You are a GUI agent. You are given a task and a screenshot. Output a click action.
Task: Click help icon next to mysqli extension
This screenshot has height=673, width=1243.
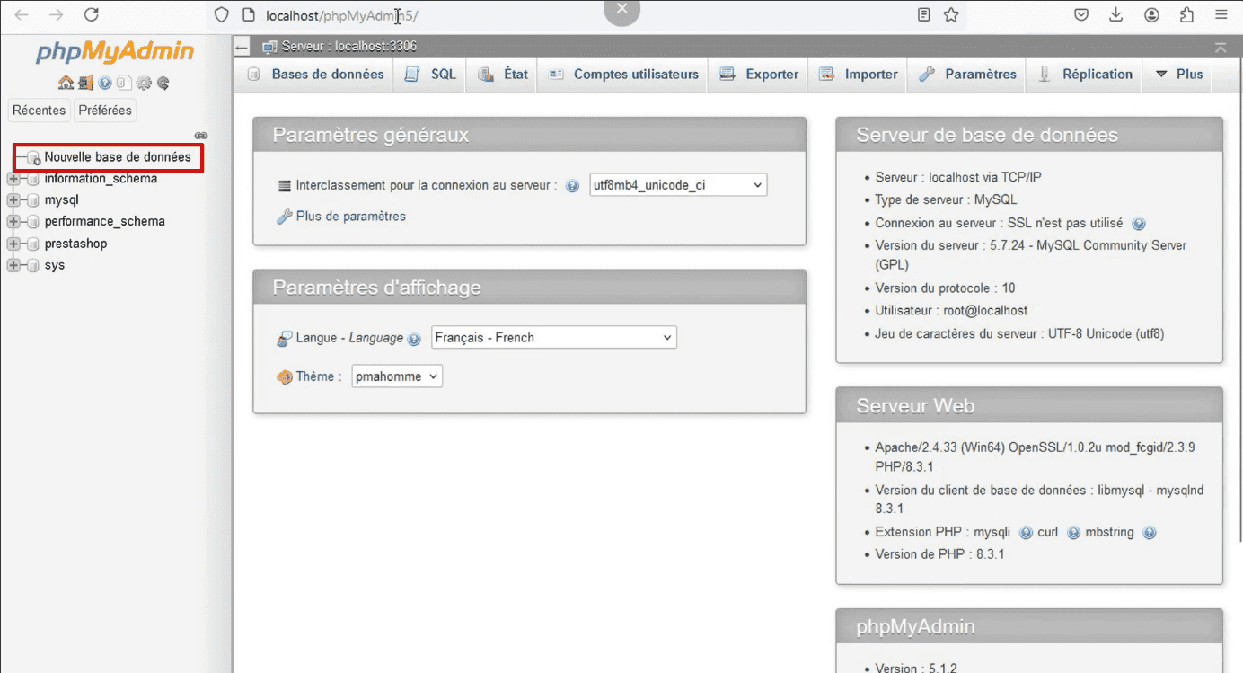coord(1026,533)
